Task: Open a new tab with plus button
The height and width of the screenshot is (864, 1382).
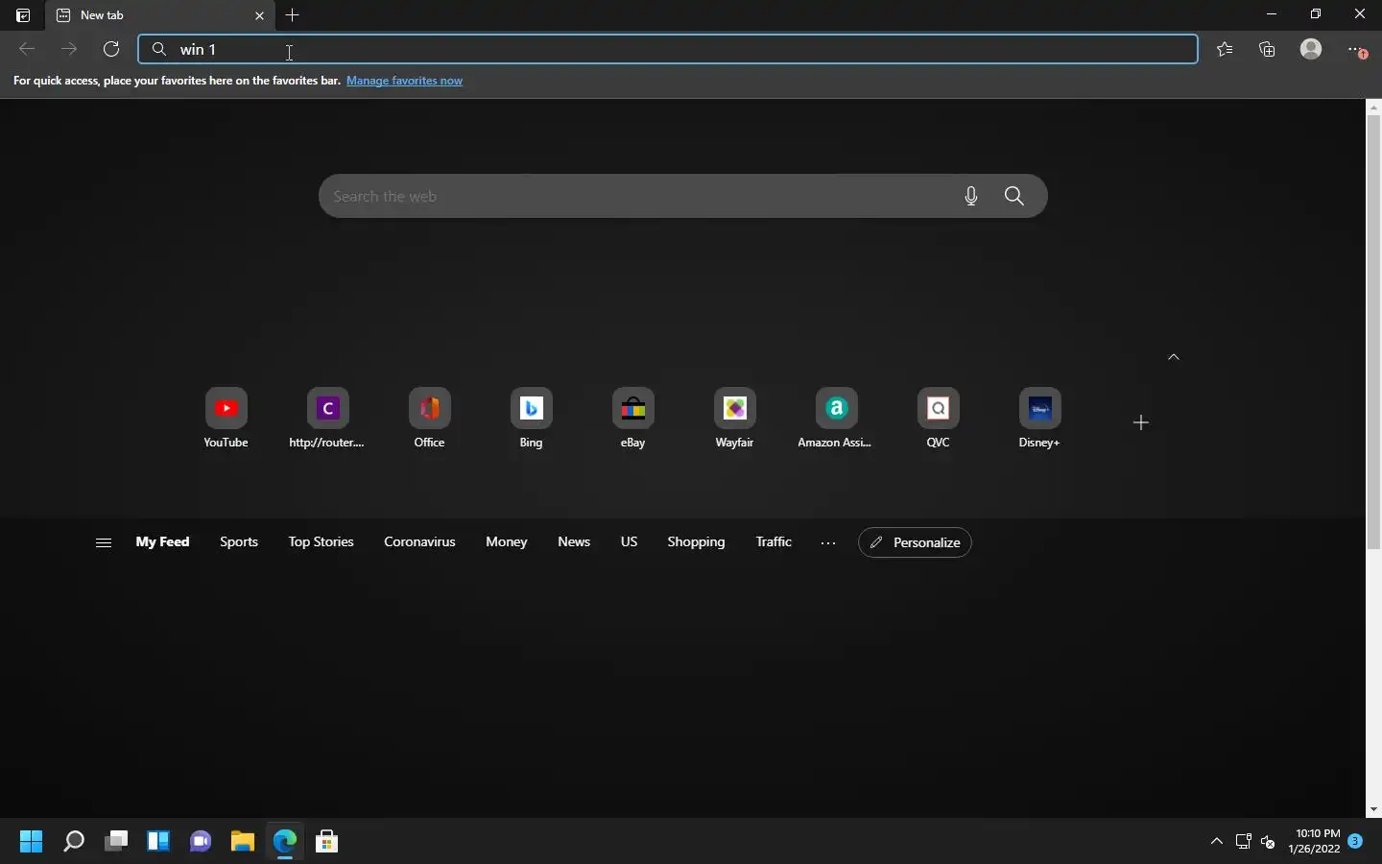Action: (293, 15)
